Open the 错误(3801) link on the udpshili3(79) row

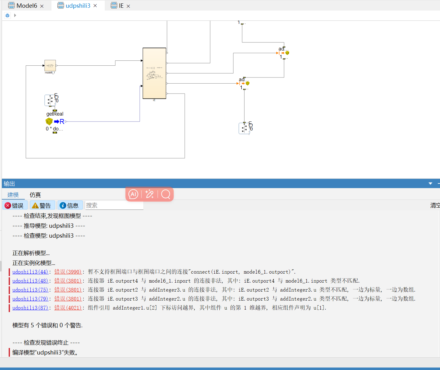(68, 299)
